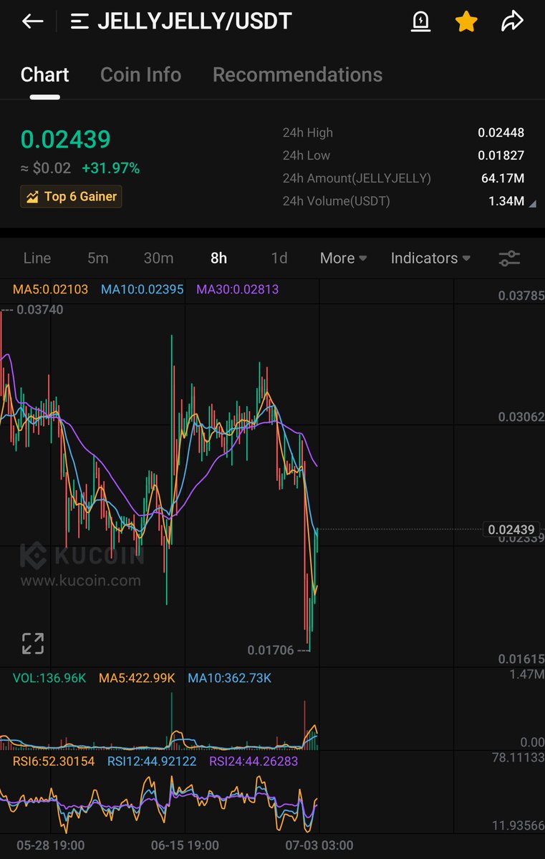Tap the +31.97% change value
This screenshot has width=545, height=859.
[x=110, y=168]
